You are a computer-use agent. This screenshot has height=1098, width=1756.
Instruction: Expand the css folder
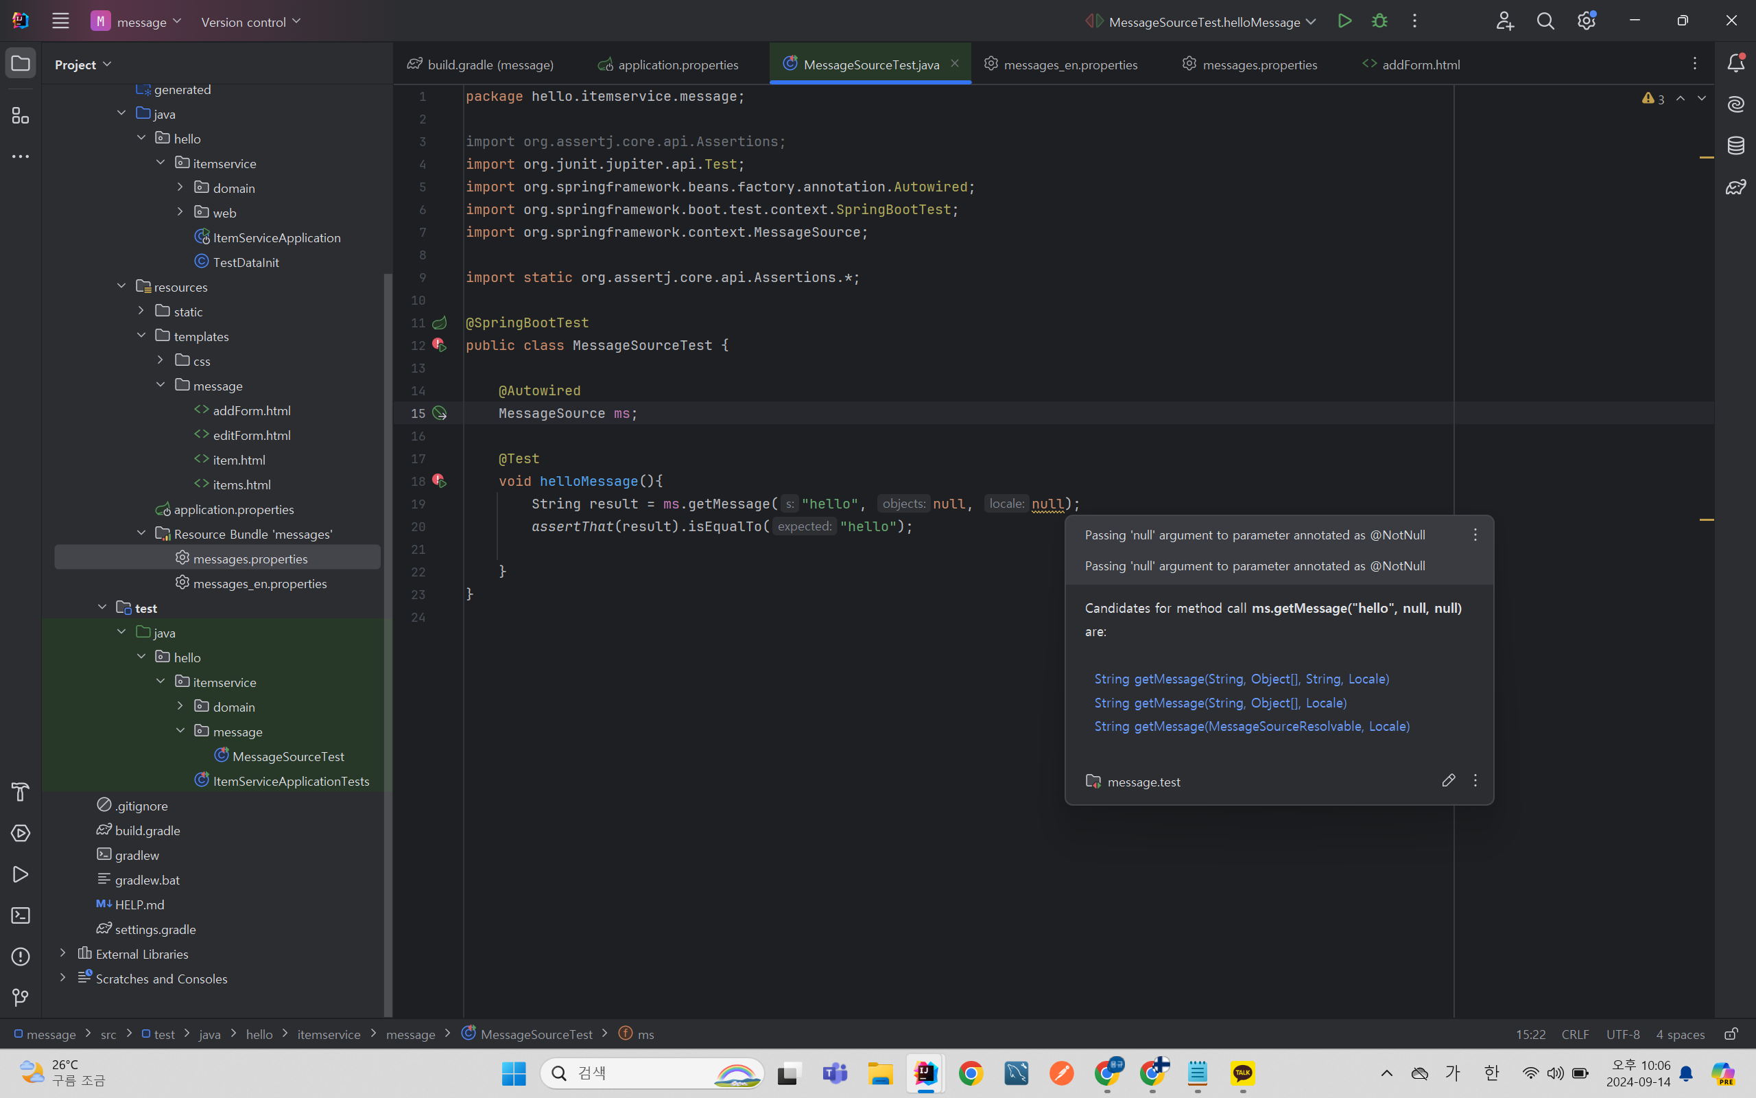161,360
